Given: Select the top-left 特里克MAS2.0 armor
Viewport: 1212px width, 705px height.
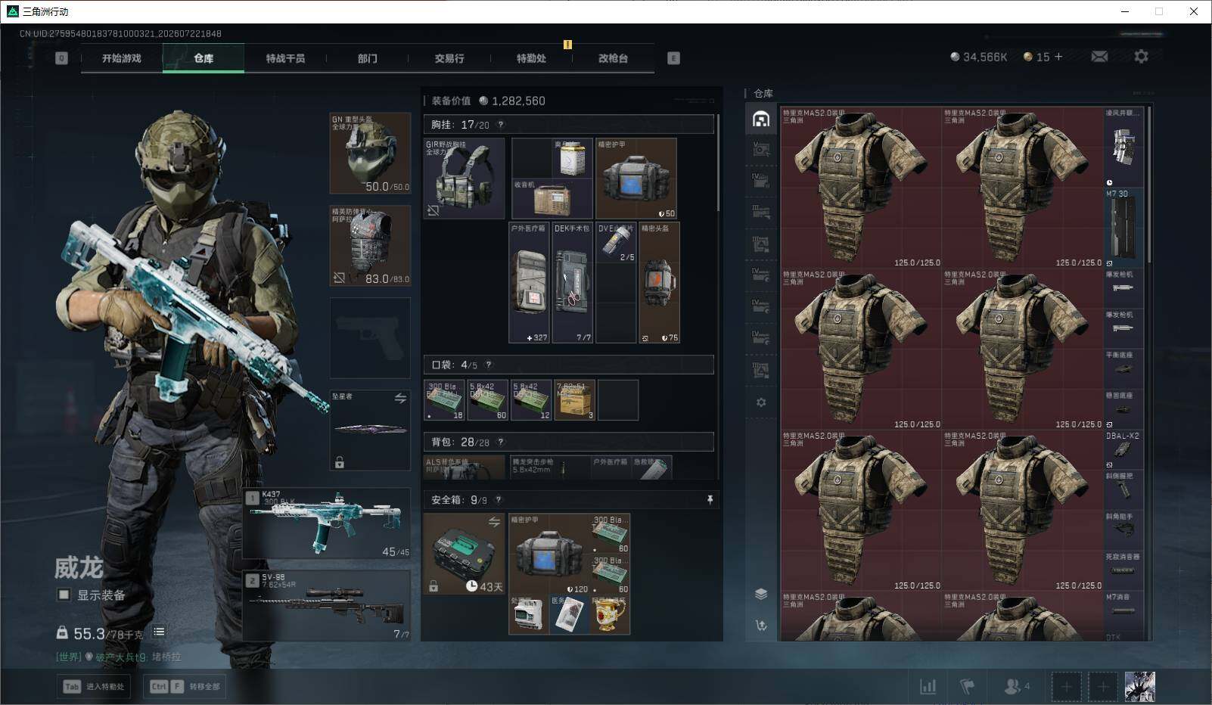Looking at the screenshot, I should coord(861,188).
